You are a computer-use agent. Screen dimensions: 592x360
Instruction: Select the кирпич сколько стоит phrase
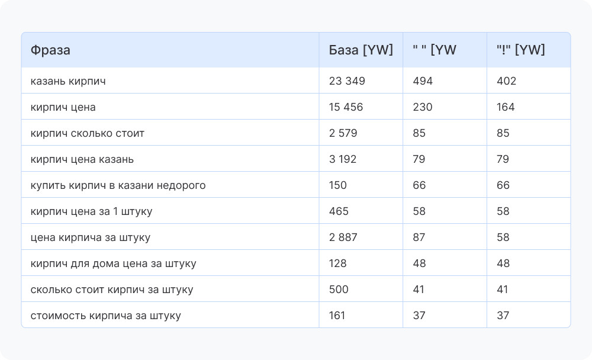click(x=87, y=133)
